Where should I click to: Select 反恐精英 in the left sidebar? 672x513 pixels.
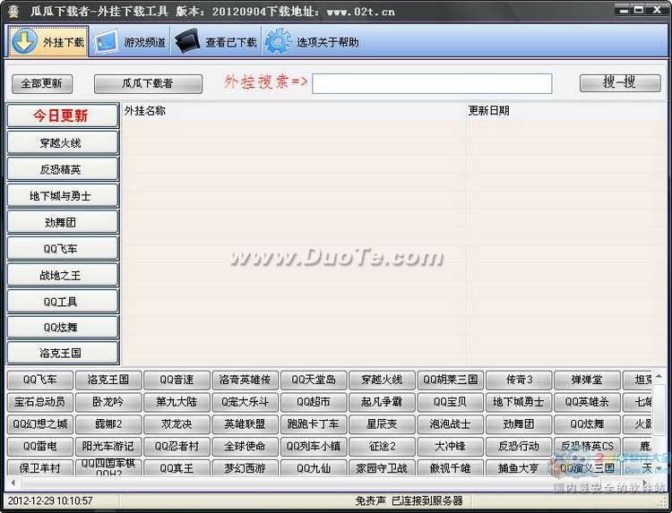click(x=63, y=169)
